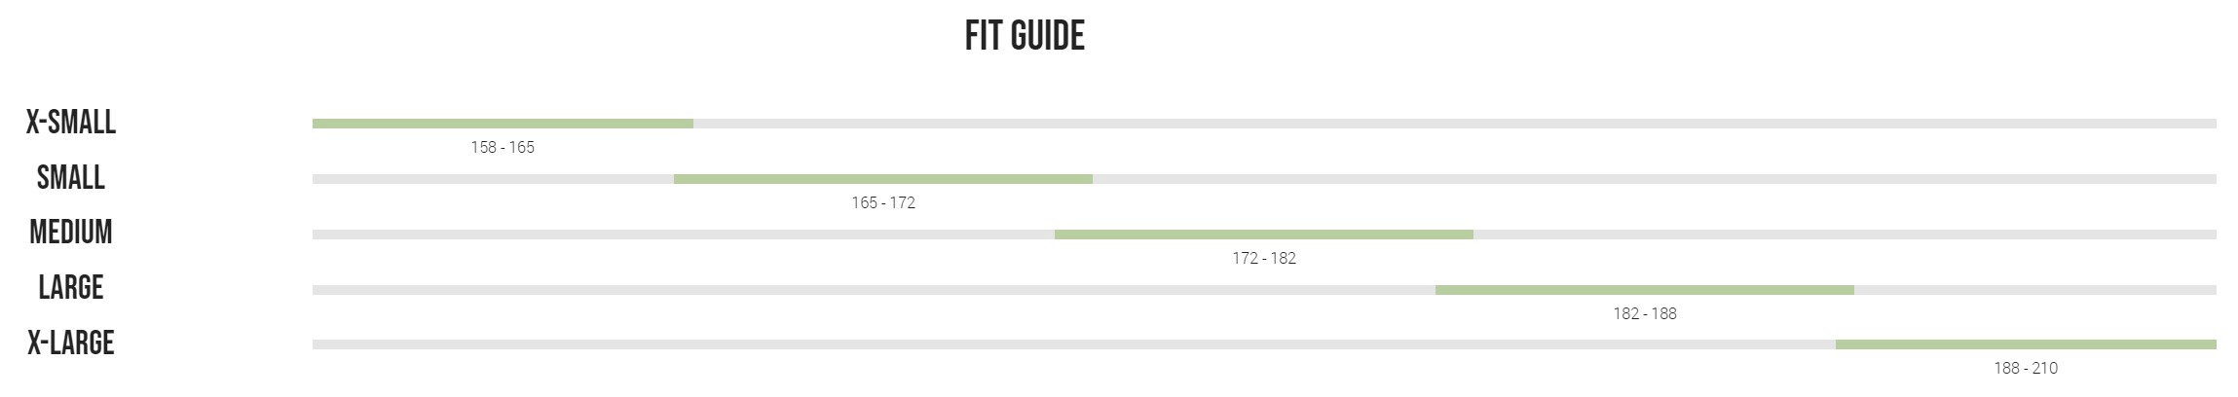Select the X-SMALL size label

pos(71,123)
